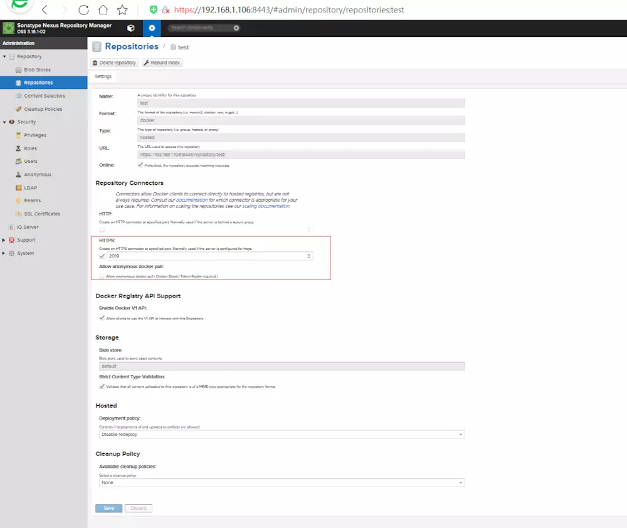Click the repository Format field
Screen dimensions: 627x528
pyautogui.click(x=301, y=120)
